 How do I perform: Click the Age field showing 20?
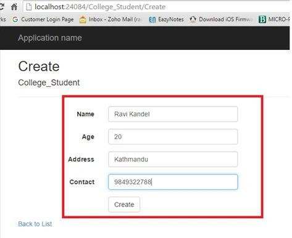pyautogui.click(x=173, y=137)
